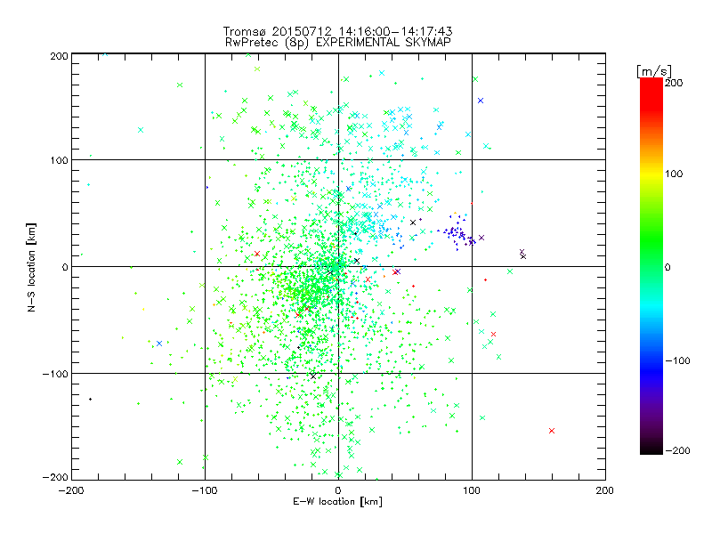Click colorbar tick label '-200'

coord(677,450)
